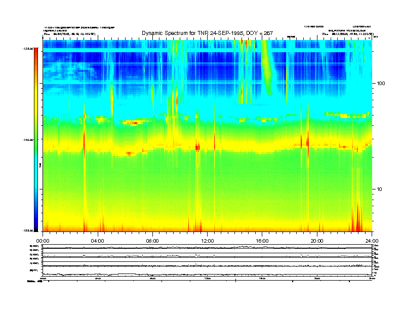Click the 00:00 time axis label
Viewport: 401px width, 310px height.
pyautogui.click(x=43, y=241)
